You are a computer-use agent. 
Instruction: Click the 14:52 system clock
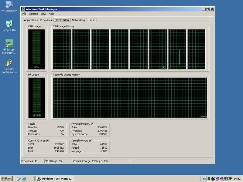coord(237,179)
